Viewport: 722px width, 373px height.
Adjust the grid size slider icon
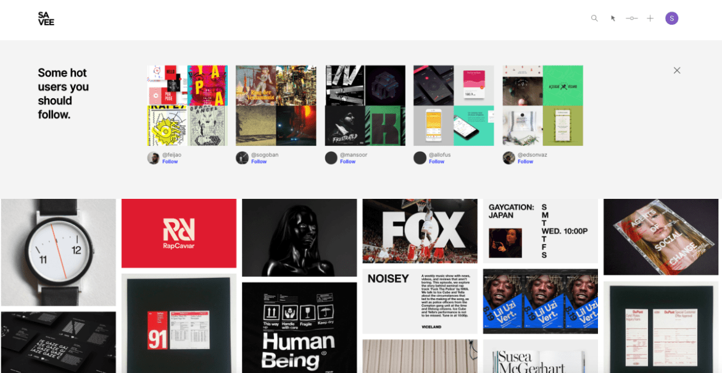point(632,19)
